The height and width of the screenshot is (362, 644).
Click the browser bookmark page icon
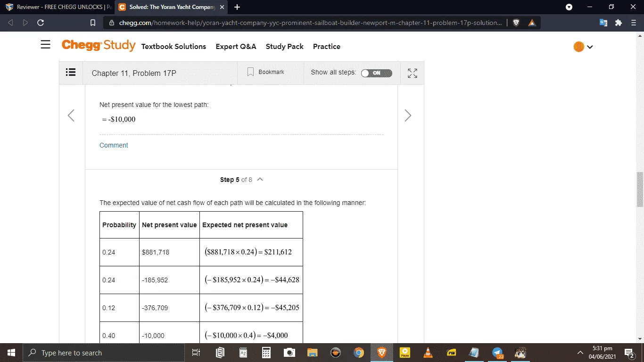tap(93, 23)
